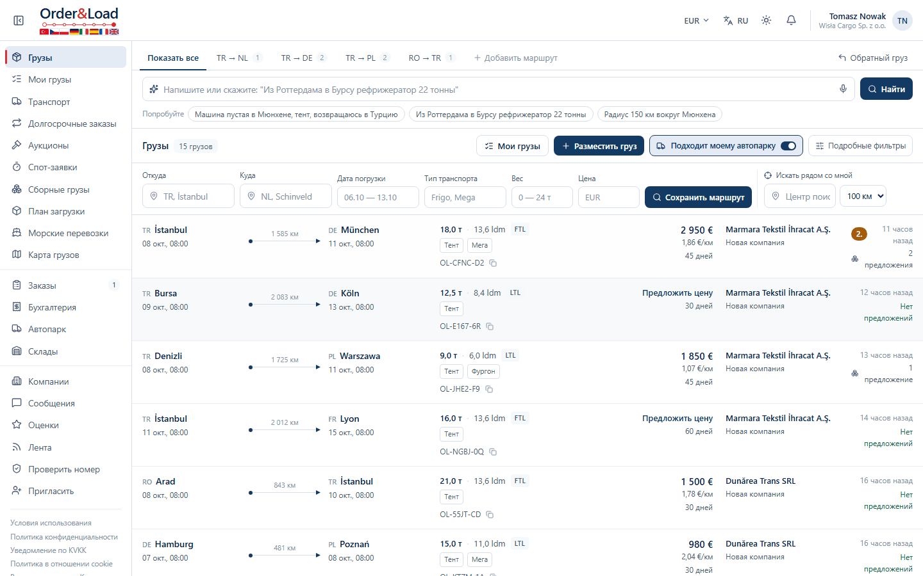923x576 pixels.
Task: Click the Откуда TR, İstanbul field
Action: click(x=188, y=196)
